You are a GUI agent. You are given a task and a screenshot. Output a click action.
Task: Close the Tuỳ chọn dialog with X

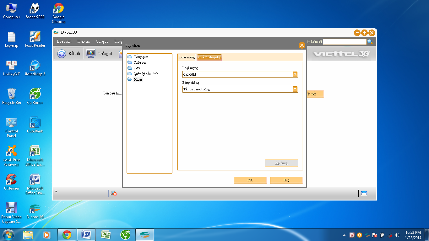302,46
